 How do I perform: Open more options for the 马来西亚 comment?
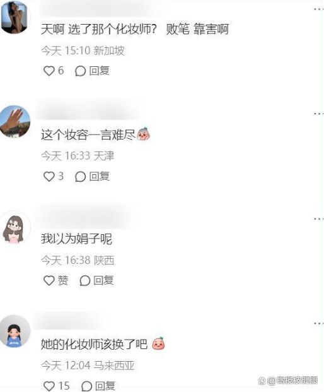point(318,323)
